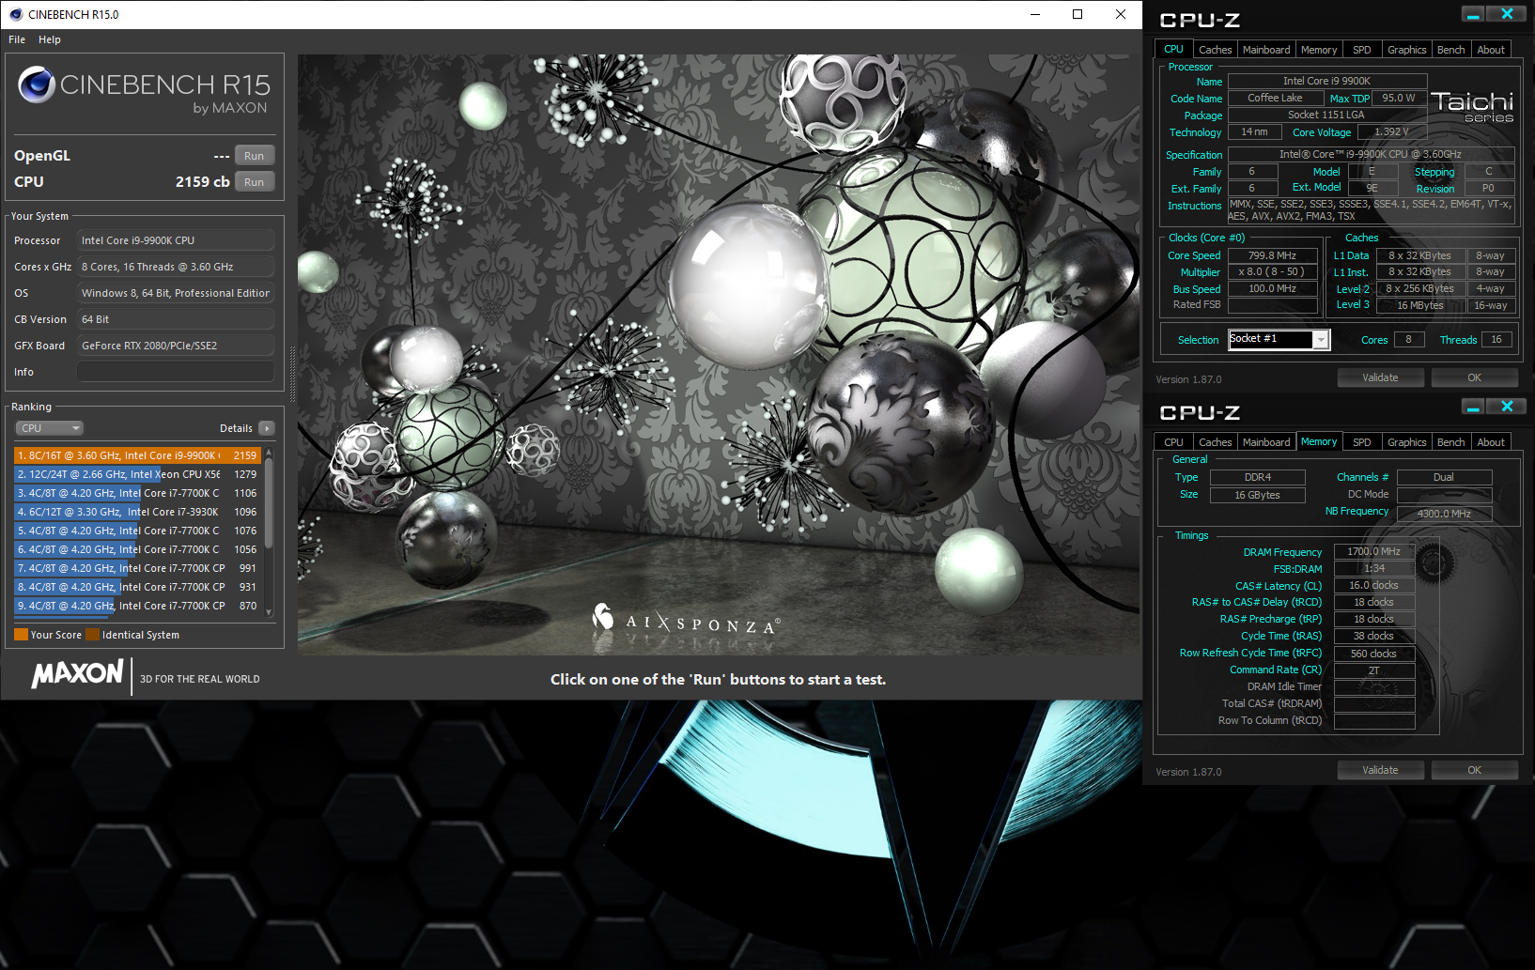1535x970 pixels.
Task: Click the Processor field in Your System
Action: coord(176,240)
